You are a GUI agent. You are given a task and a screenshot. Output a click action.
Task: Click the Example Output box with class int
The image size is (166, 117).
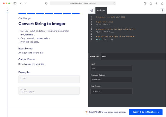click(49, 90)
